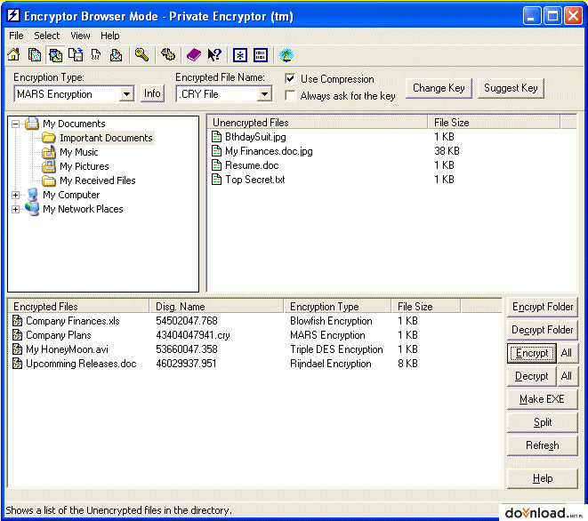This screenshot has height=521, width=588.
Task: Select Top Secret.txt in the file list
Action: [255, 180]
